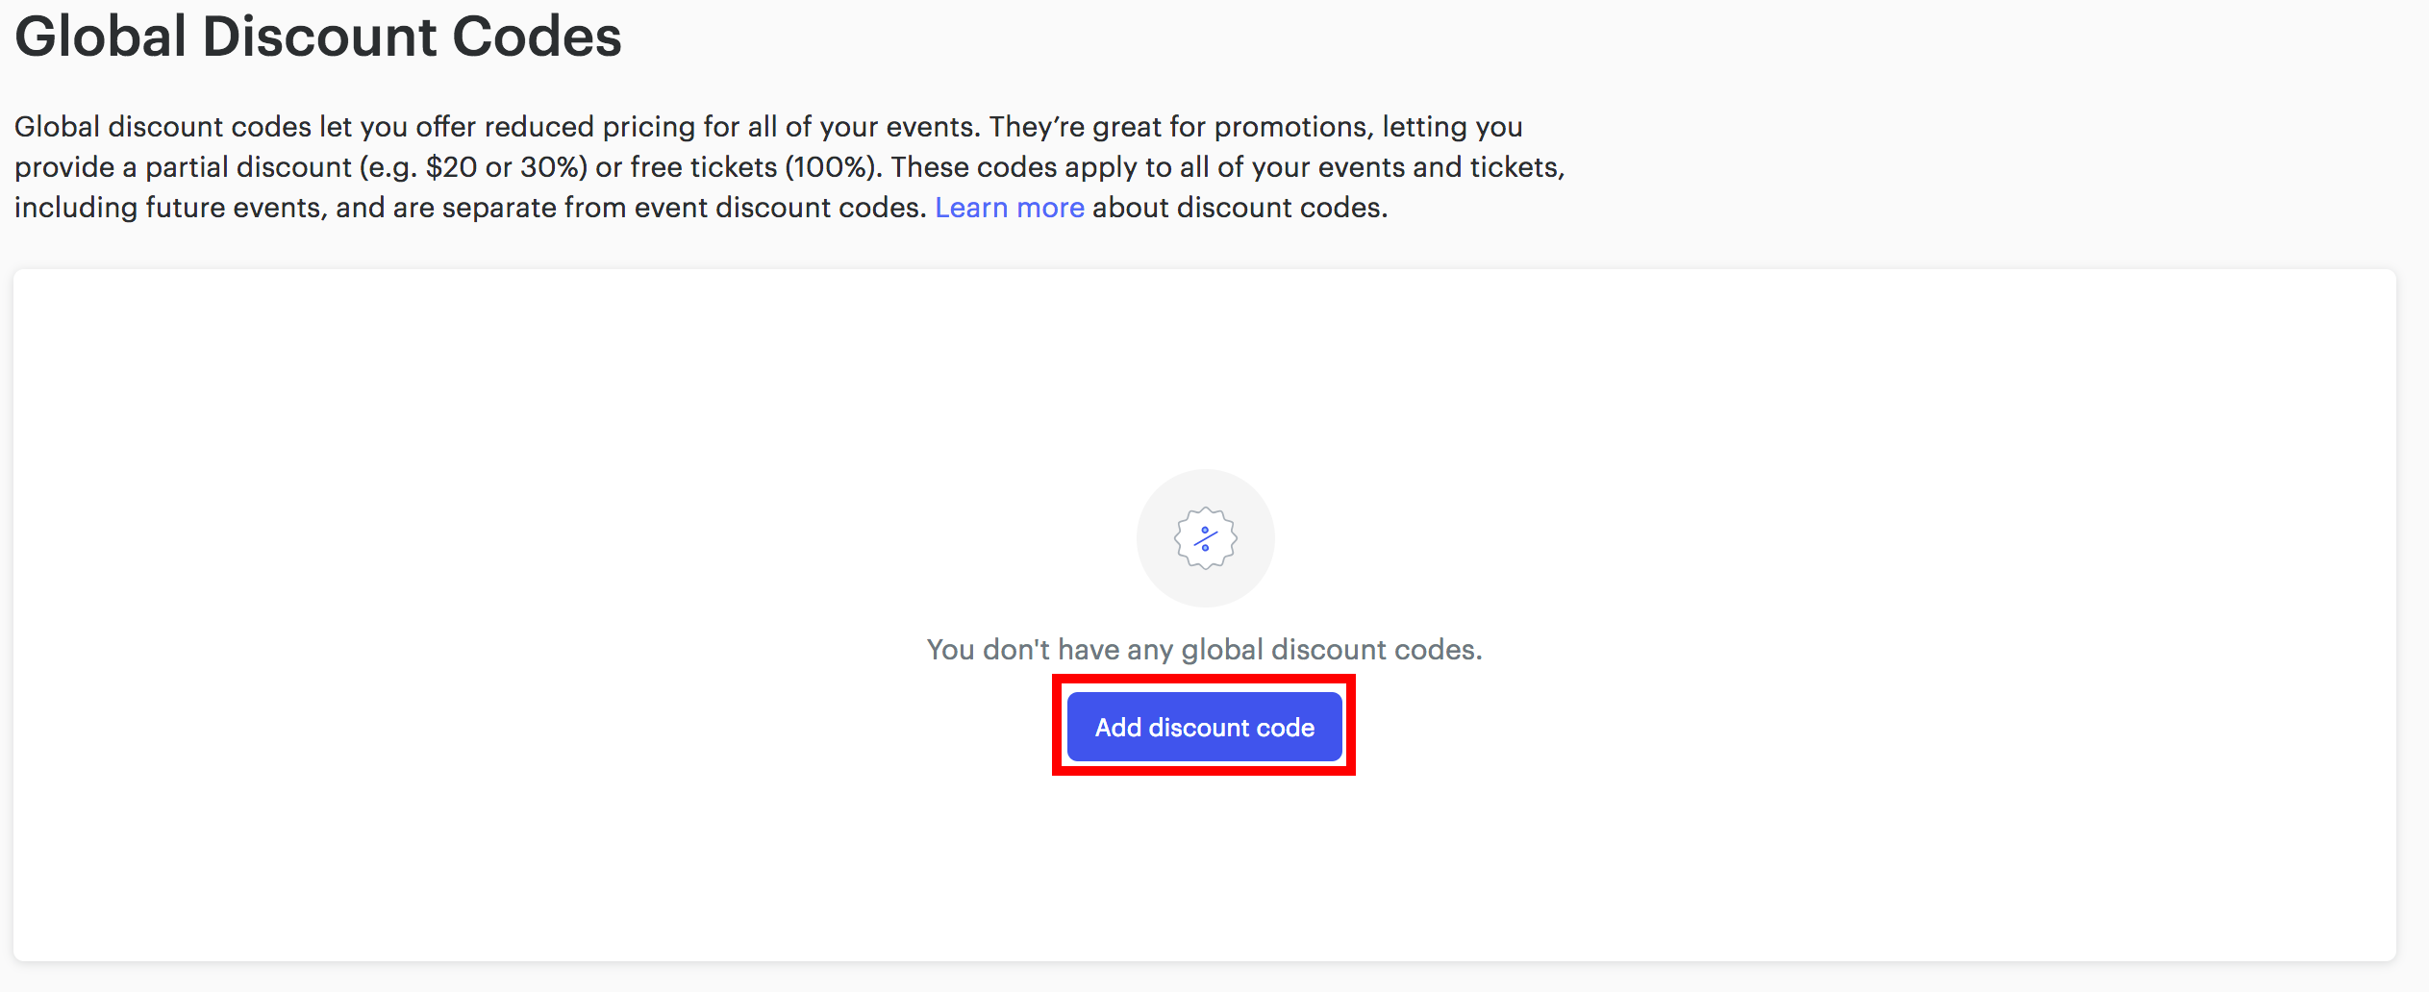This screenshot has width=2429, height=992.
Task: Click 'You don't have any' in empty message
Action: coord(1049,650)
